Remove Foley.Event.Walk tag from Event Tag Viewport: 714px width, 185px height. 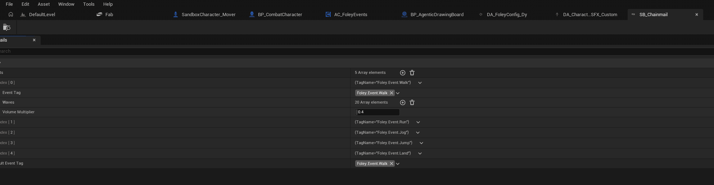tap(392, 93)
